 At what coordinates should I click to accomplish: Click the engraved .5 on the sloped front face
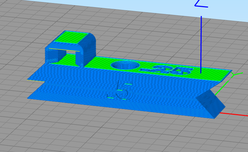point(120,90)
